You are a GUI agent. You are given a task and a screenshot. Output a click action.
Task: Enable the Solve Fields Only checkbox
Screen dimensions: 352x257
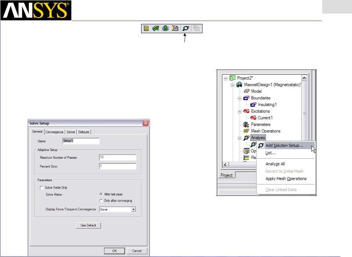pyautogui.click(x=42, y=188)
